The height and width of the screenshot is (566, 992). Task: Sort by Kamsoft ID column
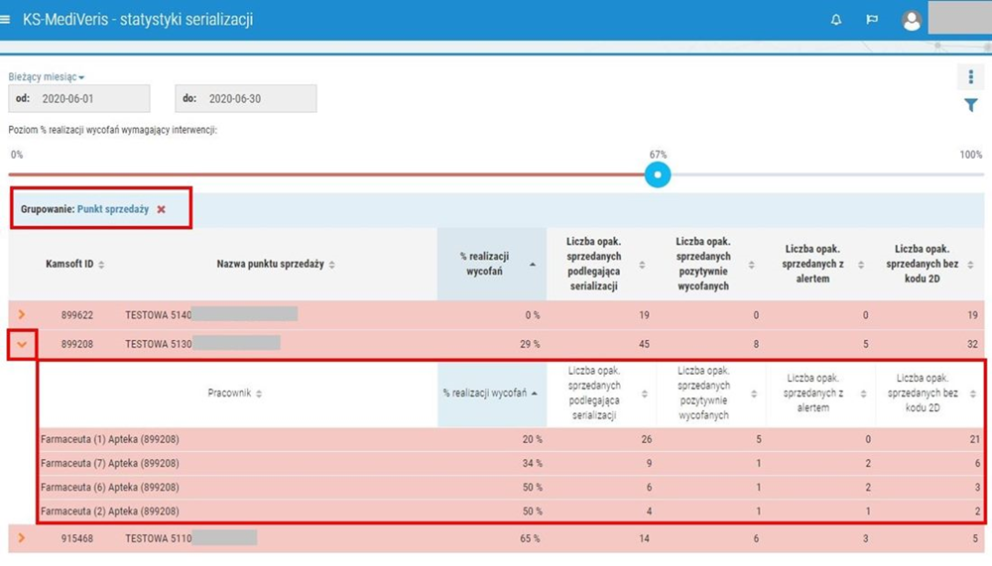pyautogui.click(x=101, y=265)
